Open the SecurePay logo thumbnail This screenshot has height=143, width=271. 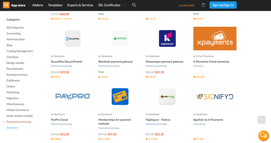point(73,39)
